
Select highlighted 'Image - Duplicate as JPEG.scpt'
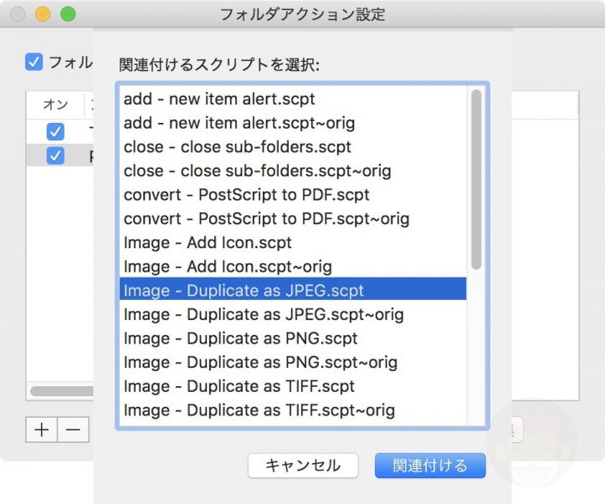tap(293, 289)
